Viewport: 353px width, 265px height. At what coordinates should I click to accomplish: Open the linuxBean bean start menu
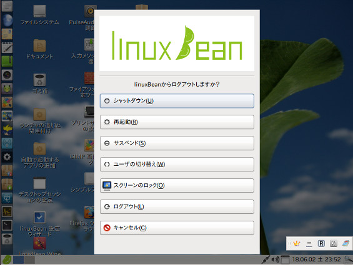tap(7, 260)
